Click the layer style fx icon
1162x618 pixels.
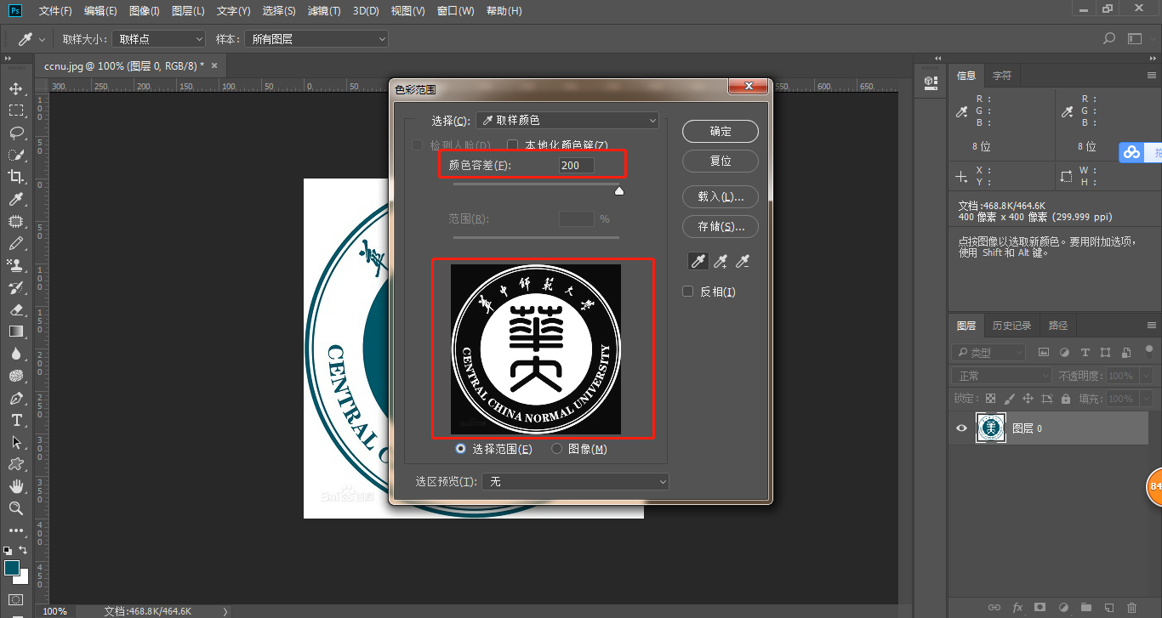coord(1017,607)
